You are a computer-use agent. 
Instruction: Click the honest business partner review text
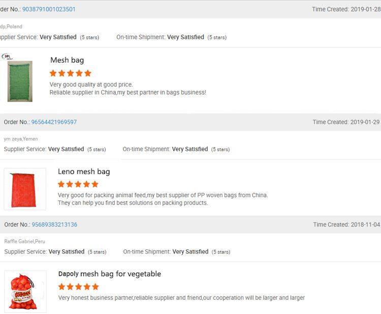[181, 298]
